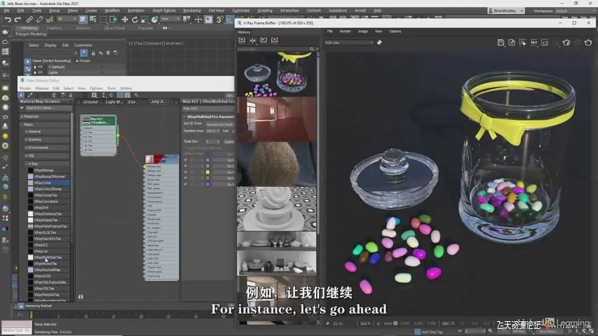
Task: Collapse the V-Ray maps group
Action: [26, 164]
